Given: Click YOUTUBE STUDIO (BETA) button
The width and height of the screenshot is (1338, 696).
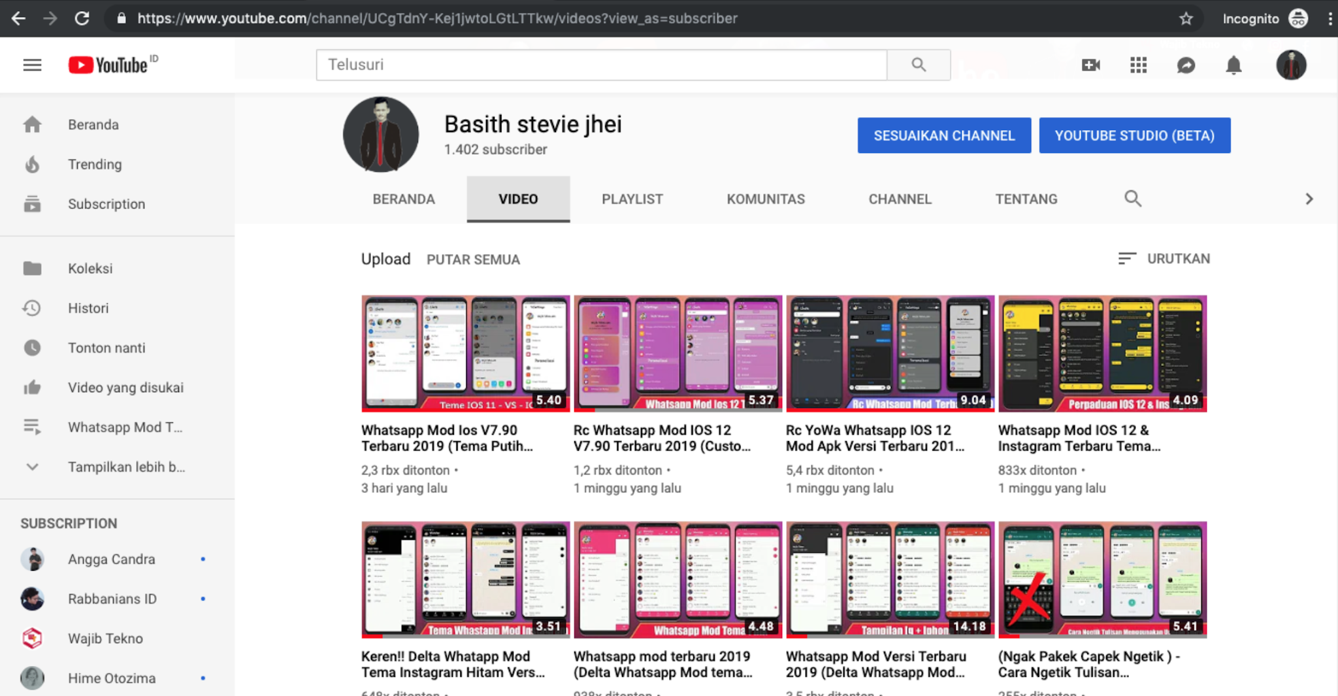Looking at the screenshot, I should [1135, 135].
